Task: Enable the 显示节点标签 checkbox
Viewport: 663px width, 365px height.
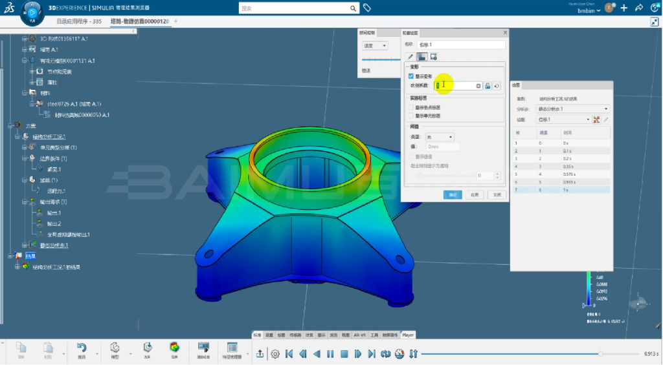Action: point(410,107)
